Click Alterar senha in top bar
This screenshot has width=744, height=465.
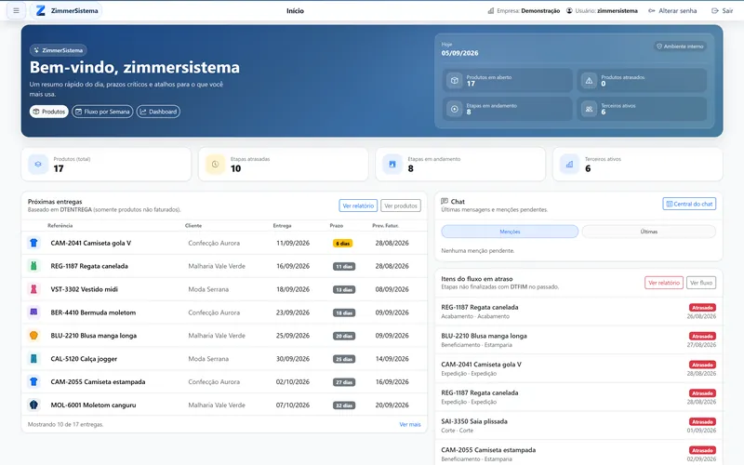coord(672,10)
